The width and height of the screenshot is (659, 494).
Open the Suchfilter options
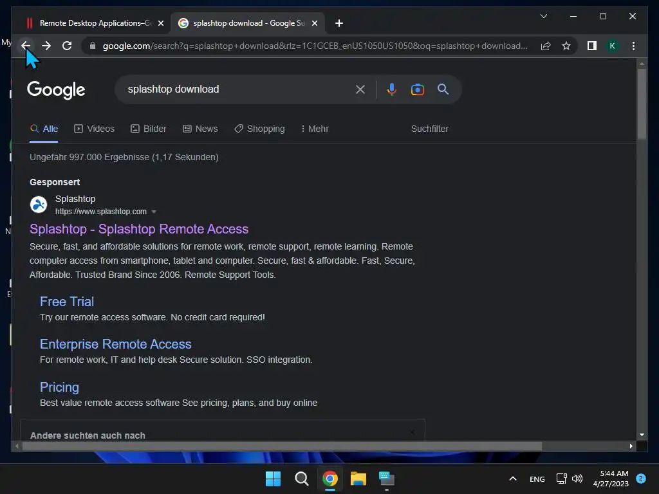pyautogui.click(x=429, y=129)
